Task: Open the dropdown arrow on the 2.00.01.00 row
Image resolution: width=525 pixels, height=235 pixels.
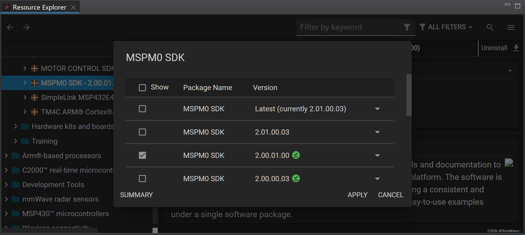Action: [377, 156]
